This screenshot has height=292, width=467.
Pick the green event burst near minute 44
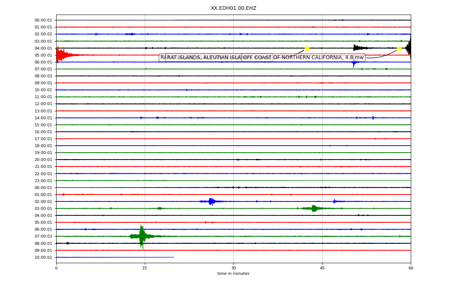(314, 208)
